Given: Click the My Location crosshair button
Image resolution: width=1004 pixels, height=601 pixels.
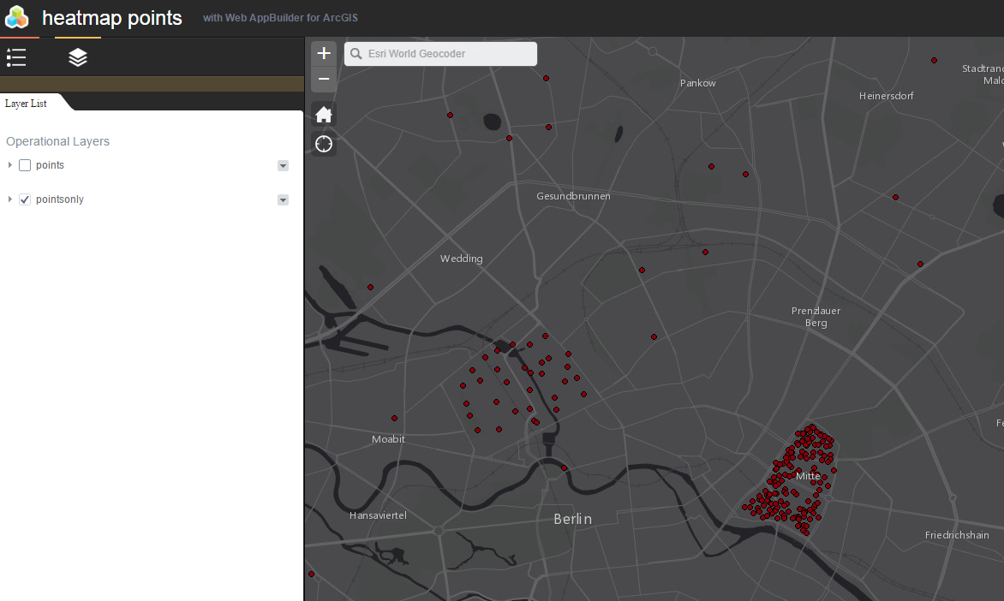Looking at the screenshot, I should click(x=324, y=144).
